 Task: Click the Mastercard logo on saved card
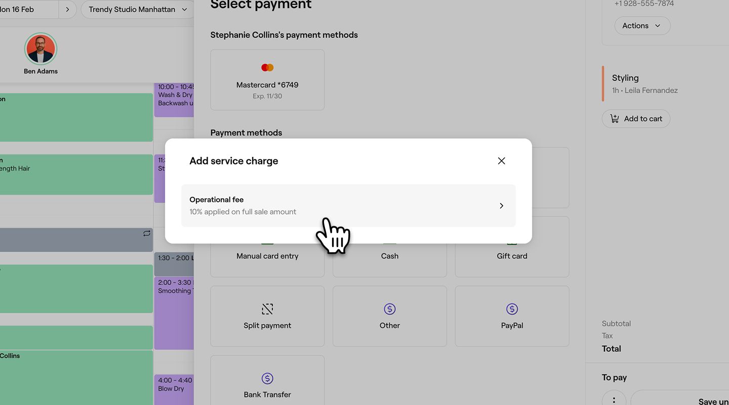tap(267, 67)
